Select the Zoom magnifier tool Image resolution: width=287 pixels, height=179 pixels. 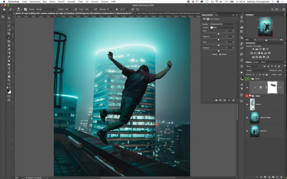tap(9, 81)
